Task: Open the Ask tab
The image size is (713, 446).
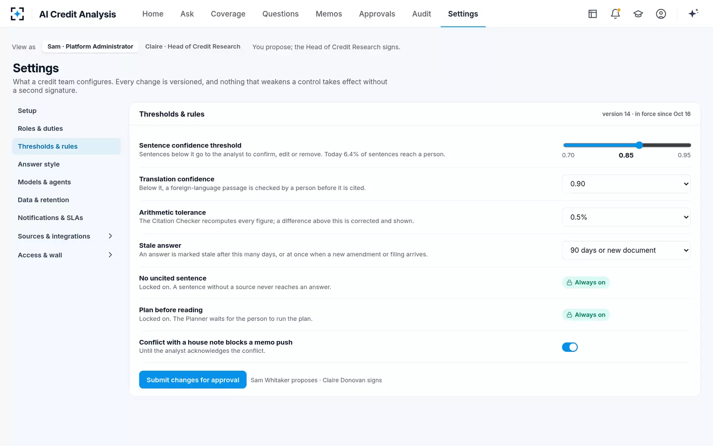Action: tap(187, 14)
